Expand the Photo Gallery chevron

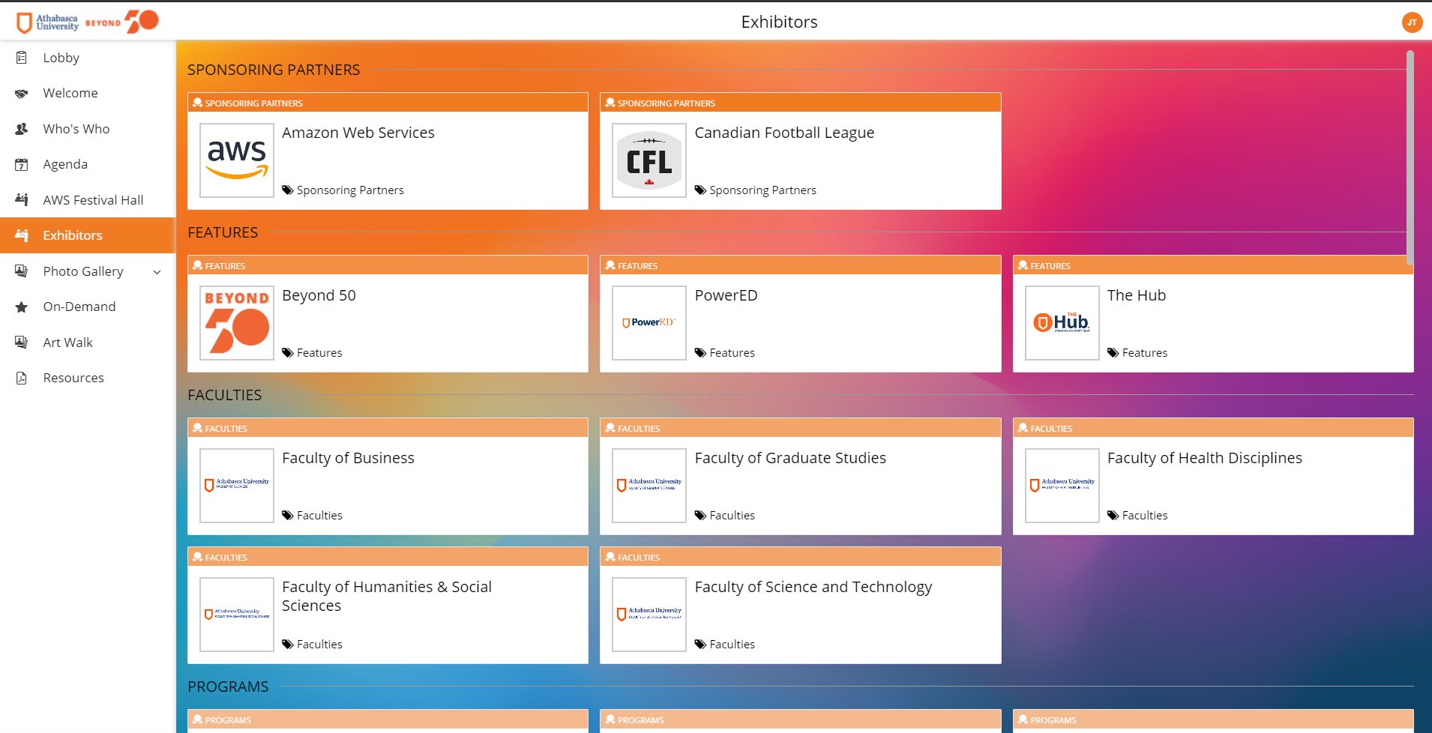157,272
